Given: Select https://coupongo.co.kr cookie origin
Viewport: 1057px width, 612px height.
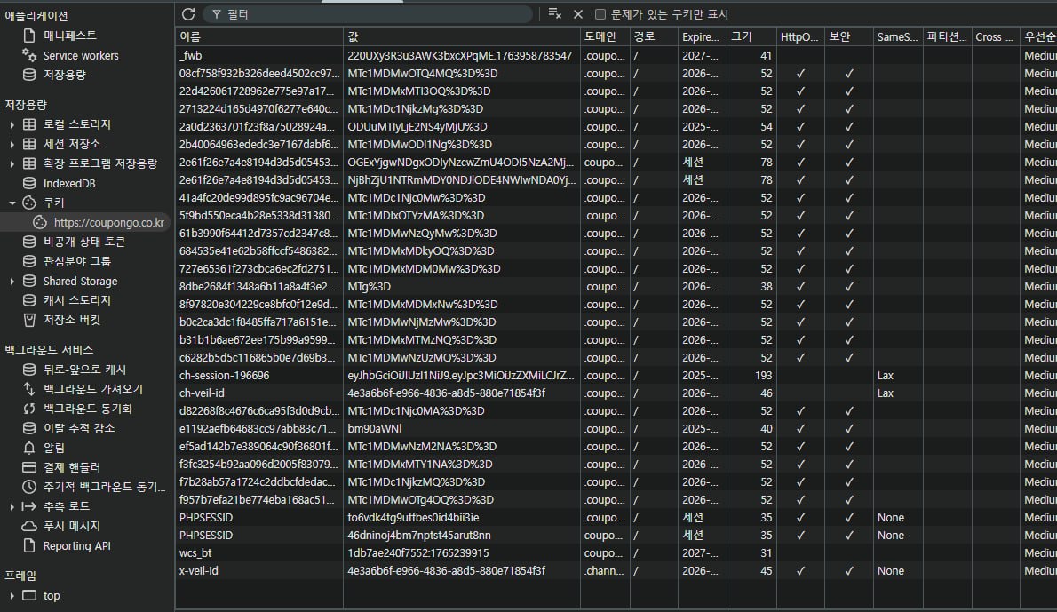Looking at the screenshot, I should click(x=108, y=222).
